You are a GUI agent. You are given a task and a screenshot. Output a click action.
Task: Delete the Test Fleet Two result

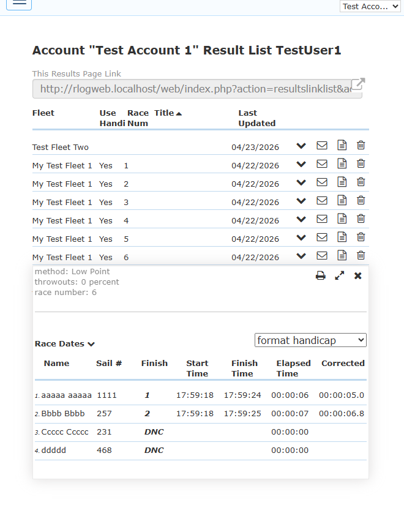(361, 145)
